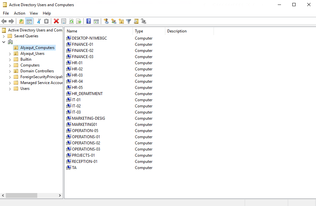Open the Help menu
Viewport: 316px width, 206px height.
(x=47, y=13)
